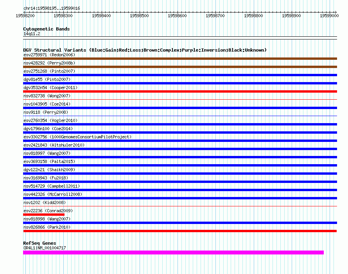Click nsv514729 (Campbell2011) label

52,186
